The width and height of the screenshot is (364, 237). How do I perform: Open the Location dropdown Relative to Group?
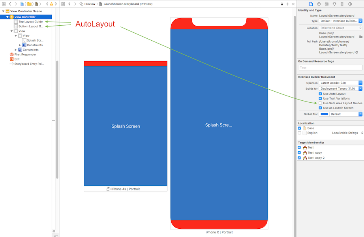tap(340, 28)
